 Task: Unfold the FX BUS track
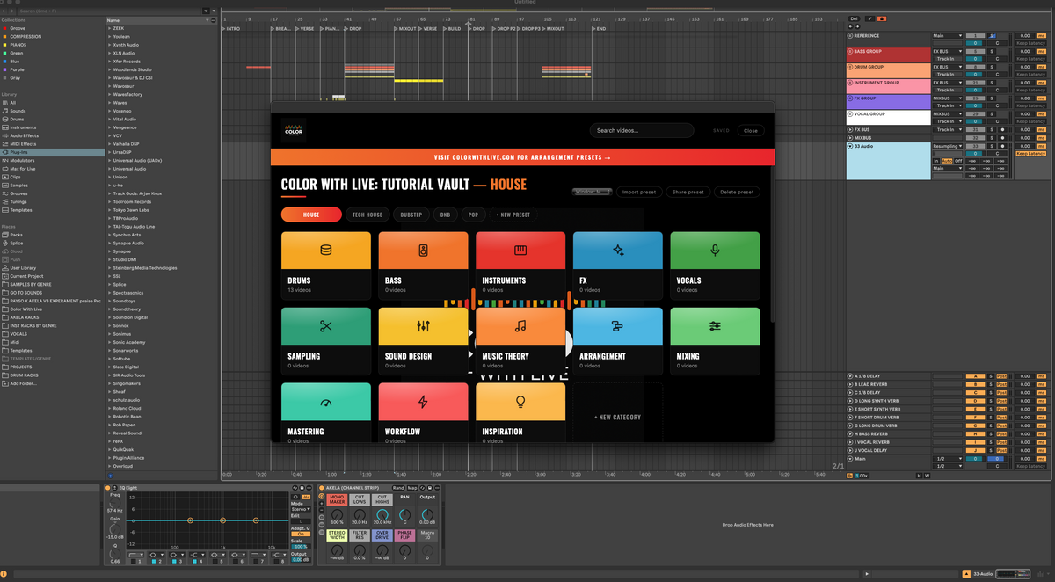click(850, 129)
